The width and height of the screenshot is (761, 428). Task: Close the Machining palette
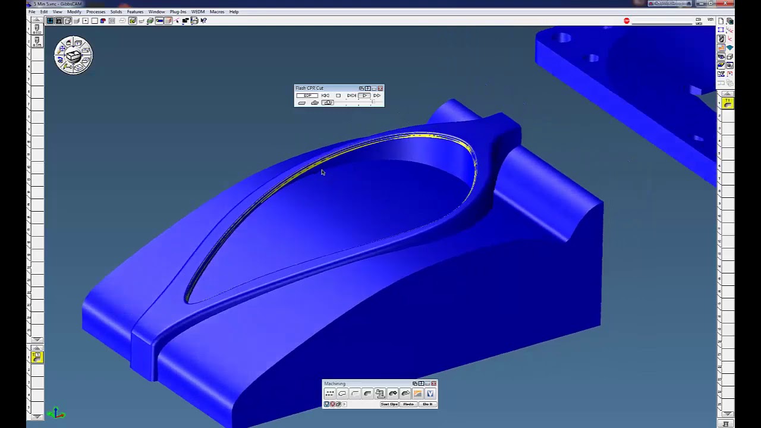pos(433,383)
